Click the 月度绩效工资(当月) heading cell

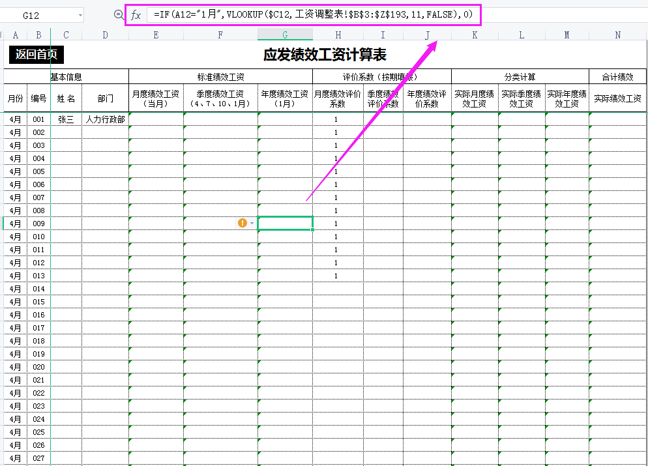click(156, 98)
